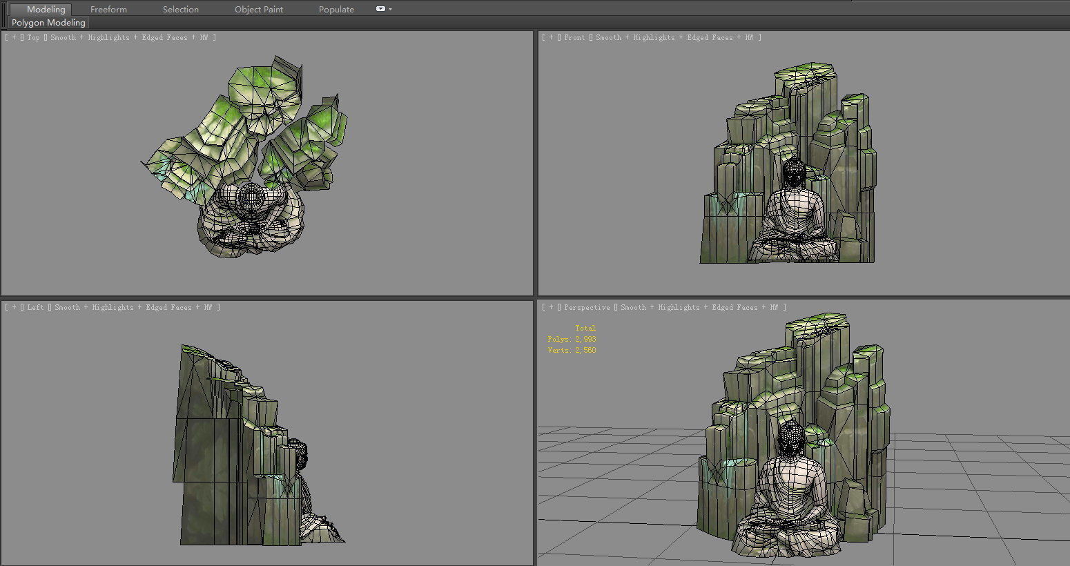Open the Perspective viewport shading label menu
This screenshot has height=566, width=1070.
[699, 307]
